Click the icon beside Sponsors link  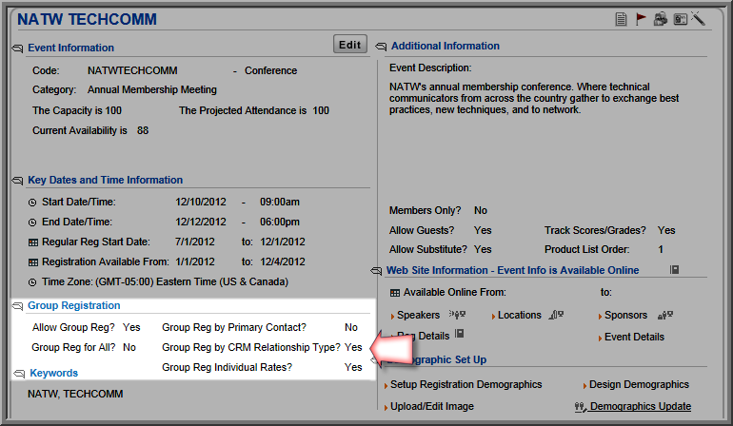665,316
